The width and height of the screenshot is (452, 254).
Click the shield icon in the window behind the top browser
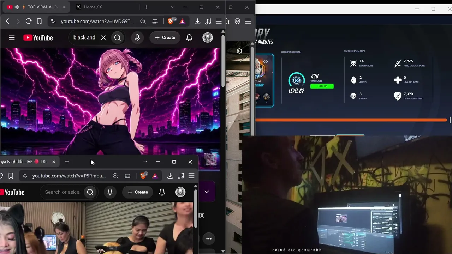tap(237, 22)
